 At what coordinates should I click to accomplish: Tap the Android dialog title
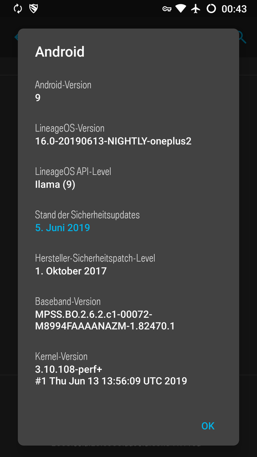[60, 52]
